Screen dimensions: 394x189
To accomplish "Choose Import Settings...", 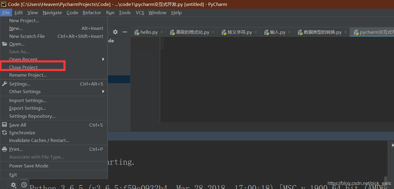I will [54, 101].
